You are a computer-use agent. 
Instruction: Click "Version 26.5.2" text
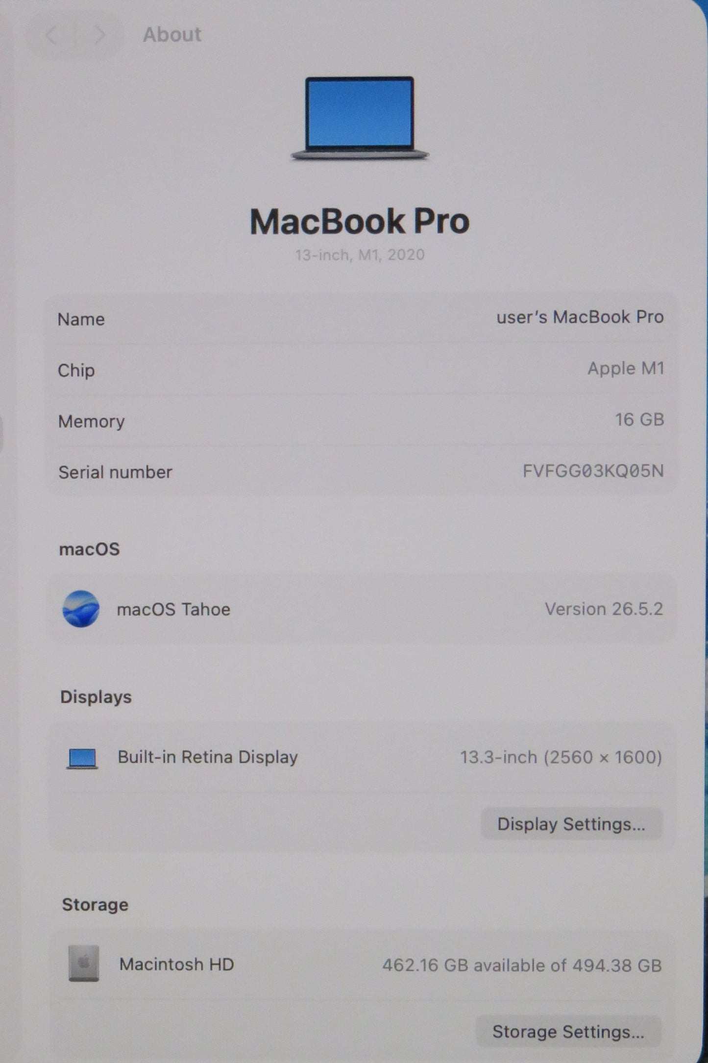[x=604, y=609]
